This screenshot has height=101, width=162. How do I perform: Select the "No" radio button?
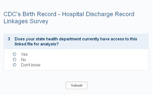14,60
